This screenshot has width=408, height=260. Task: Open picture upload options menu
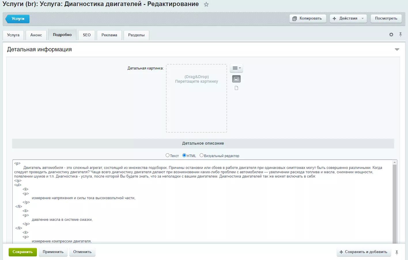pos(237,68)
